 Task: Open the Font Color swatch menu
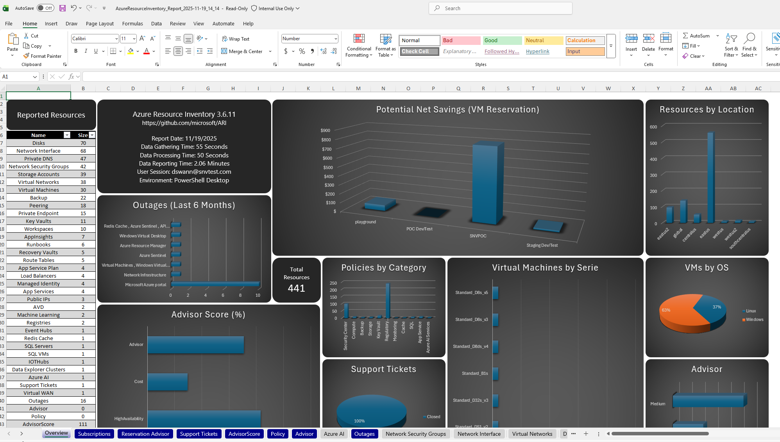pyautogui.click(x=153, y=51)
